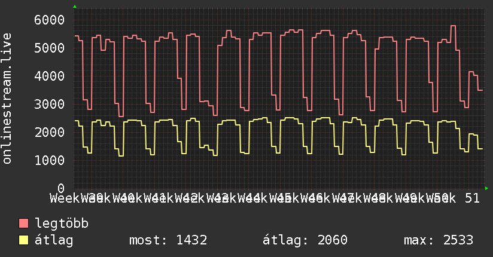Click the 5000 y-axis label

coord(50,48)
